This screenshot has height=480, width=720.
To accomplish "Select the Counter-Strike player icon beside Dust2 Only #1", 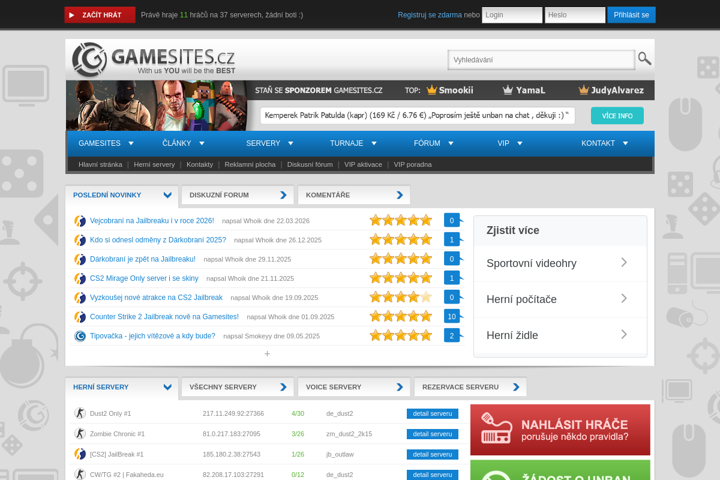I will 80,413.
